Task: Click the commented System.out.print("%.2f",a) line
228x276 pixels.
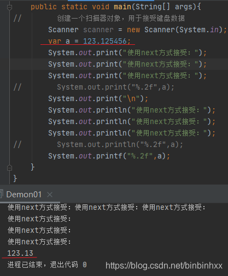Action: (115, 87)
